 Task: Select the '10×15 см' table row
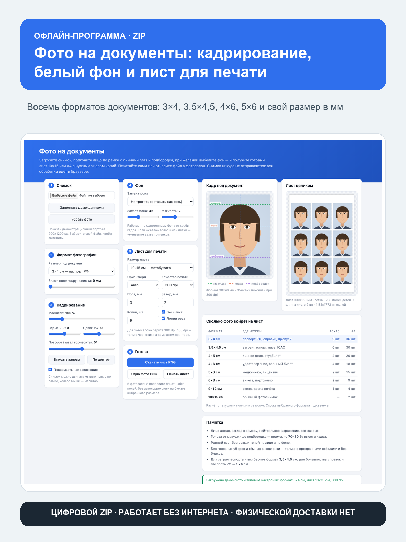coord(282,397)
